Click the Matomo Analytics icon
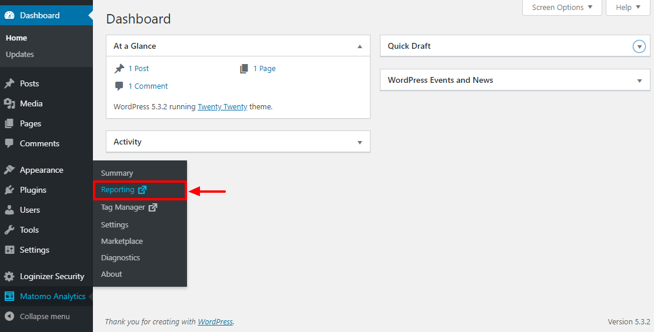This screenshot has height=332, width=654. pyautogui.click(x=9, y=296)
